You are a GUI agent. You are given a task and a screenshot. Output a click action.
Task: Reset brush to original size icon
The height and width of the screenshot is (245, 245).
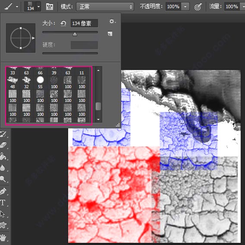click(x=63, y=23)
